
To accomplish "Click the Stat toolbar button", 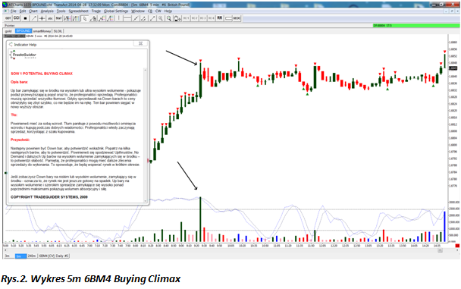I will coord(58,18).
